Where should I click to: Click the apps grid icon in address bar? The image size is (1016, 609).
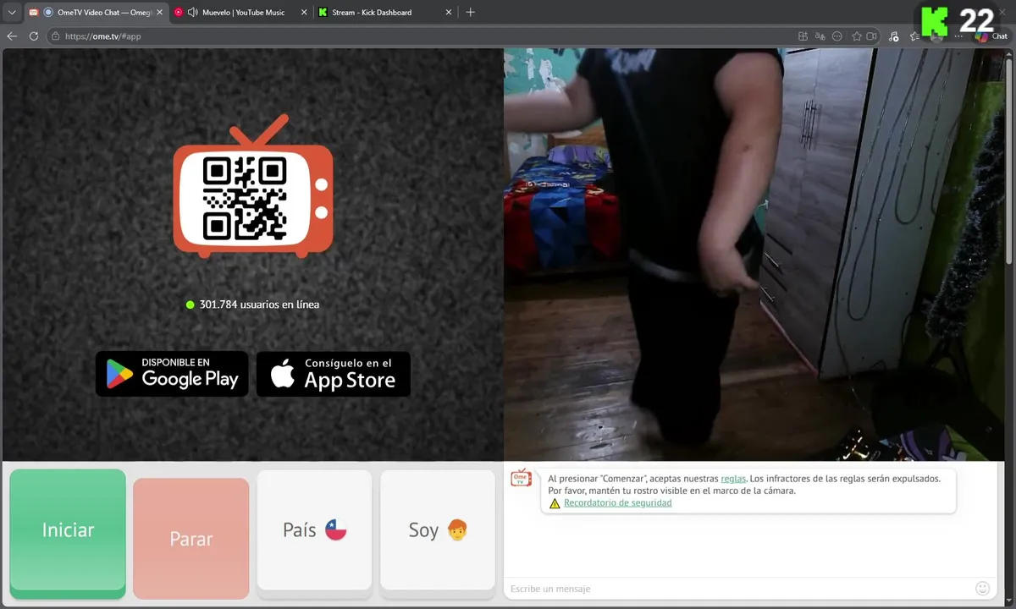[803, 36]
